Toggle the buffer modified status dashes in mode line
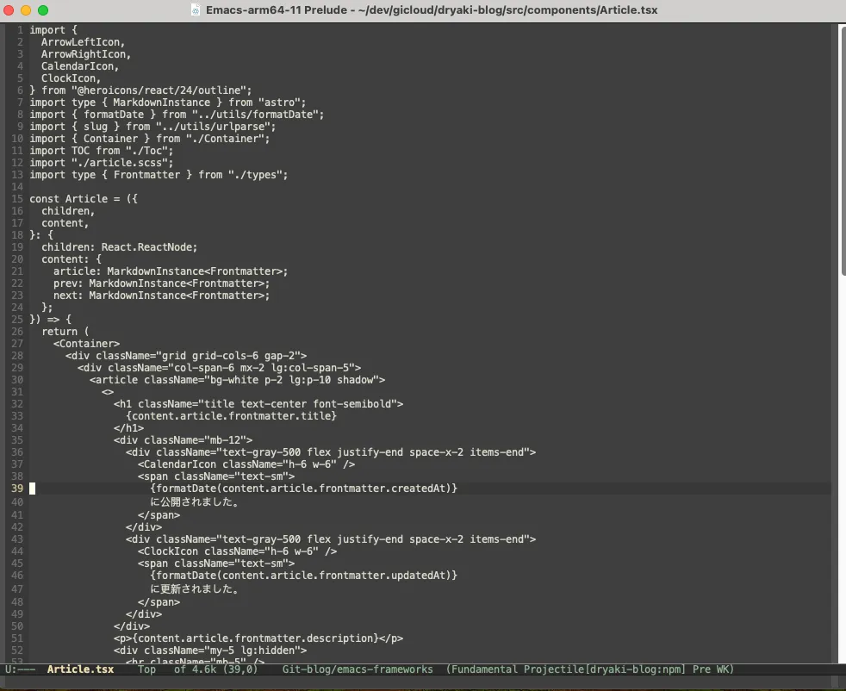Image resolution: width=846 pixels, height=691 pixels. tap(28, 669)
